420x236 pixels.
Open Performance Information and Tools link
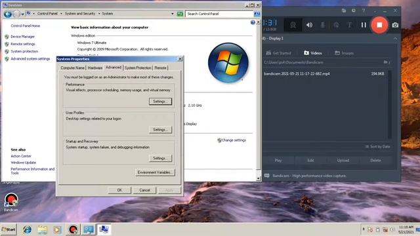[x=32, y=171]
